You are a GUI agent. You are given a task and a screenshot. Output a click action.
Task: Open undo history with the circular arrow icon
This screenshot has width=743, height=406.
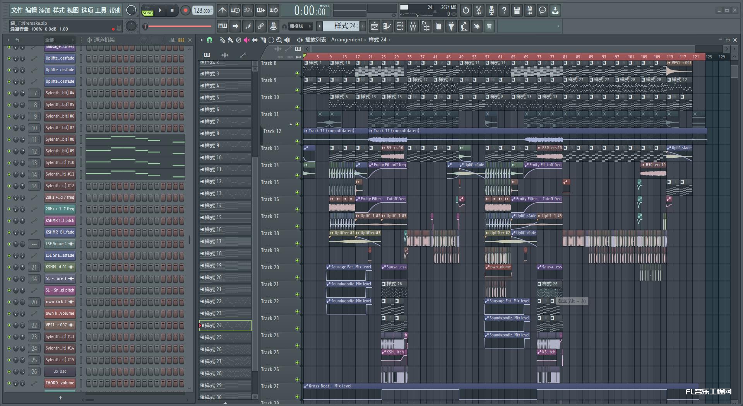(x=466, y=10)
